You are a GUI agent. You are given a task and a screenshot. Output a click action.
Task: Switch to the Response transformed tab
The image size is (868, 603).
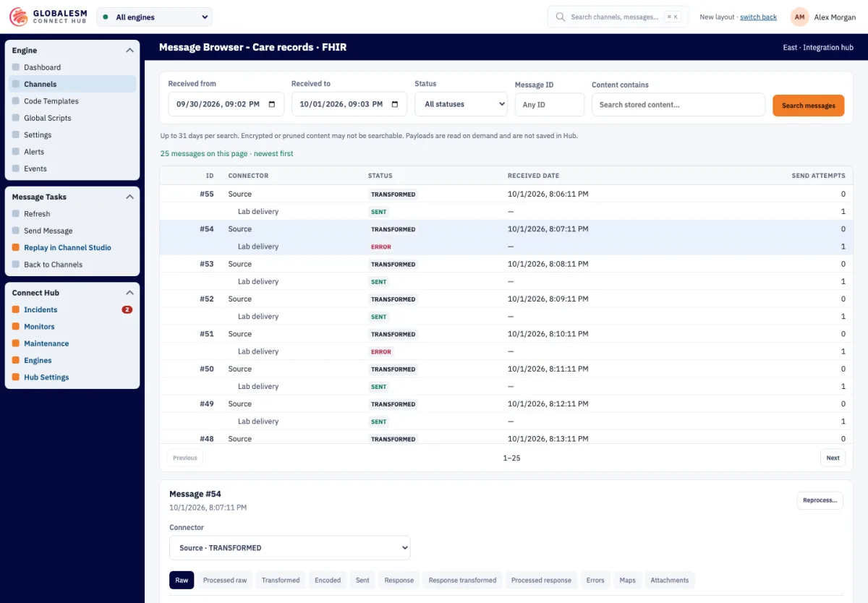(463, 580)
